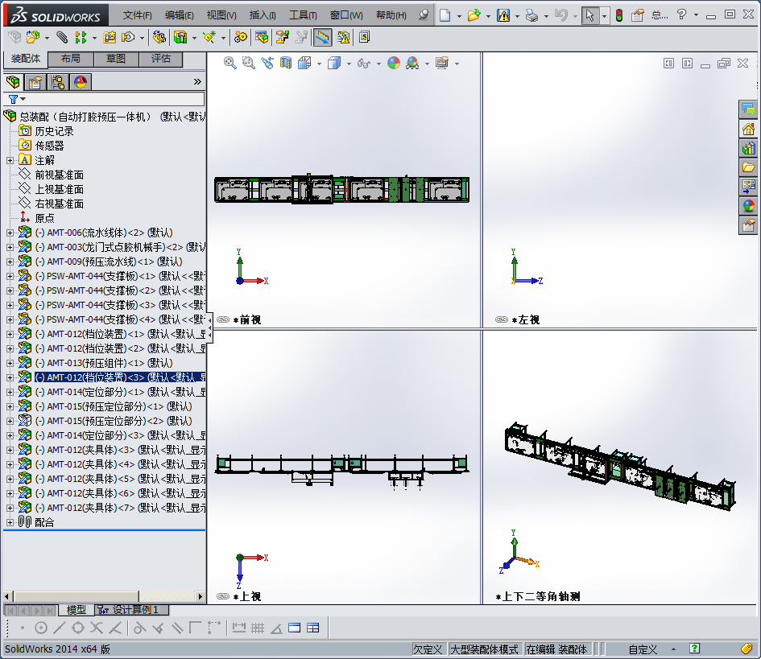This screenshot has height=659, width=761.
Task: Click the Smart Dimension sketch icon
Action: pyautogui.click(x=239, y=628)
